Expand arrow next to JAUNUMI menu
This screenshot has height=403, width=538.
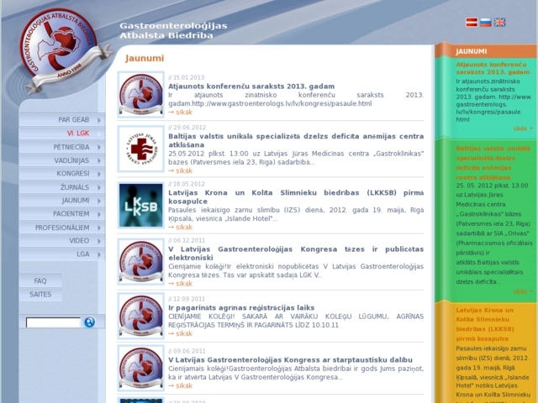coord(99,201)
